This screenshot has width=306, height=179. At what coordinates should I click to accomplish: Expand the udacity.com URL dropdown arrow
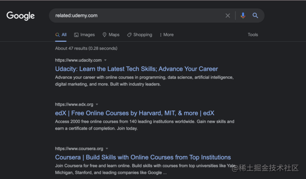point(105,60)
